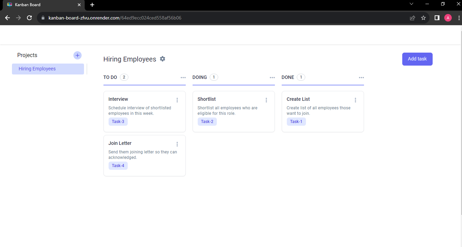Open the kebab menu on the Create List card
The height and width of the screenshot is (247, 462).
pyautogui.click(x=355, y=100)
